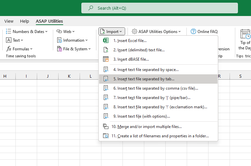Click the stacked files icon for Merge and/or import
Screen dimensions: 251x166
pos(106,126)
